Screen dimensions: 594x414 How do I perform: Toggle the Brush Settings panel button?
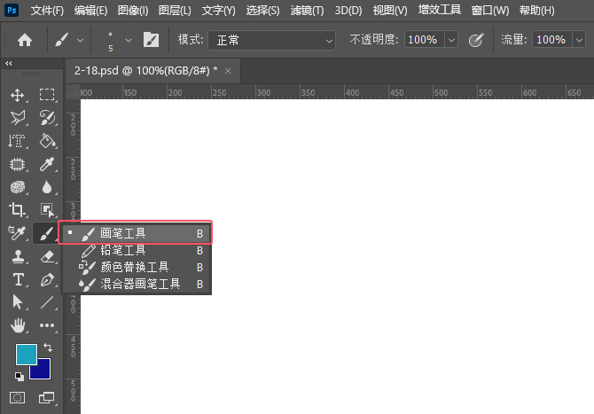pyautogui.click(x=151, y=40)
